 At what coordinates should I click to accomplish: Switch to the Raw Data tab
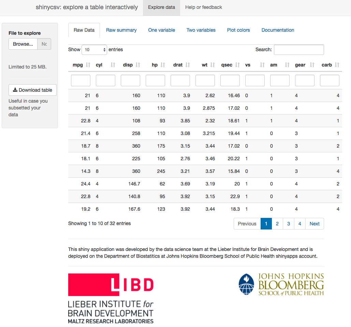84,30
